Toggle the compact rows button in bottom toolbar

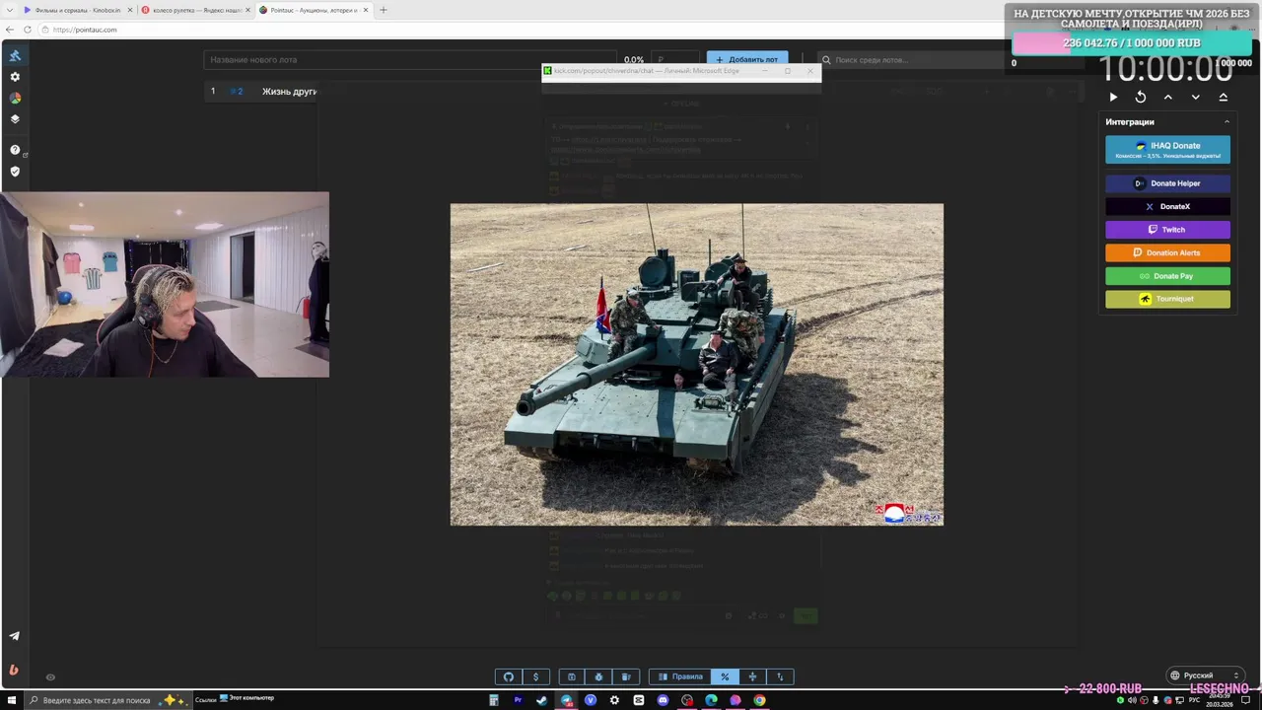point(752,676)
